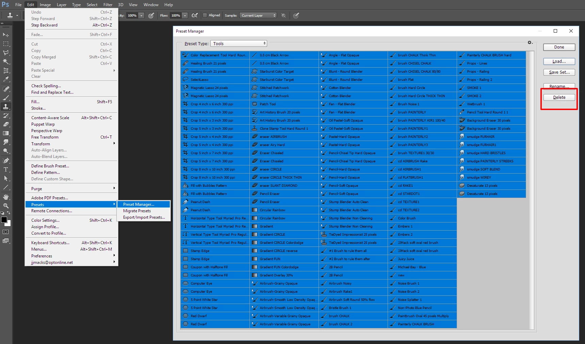Select the Clone Stamp tool in toolbox
This screenshot has width=585, height=344.
pos(6,107)
